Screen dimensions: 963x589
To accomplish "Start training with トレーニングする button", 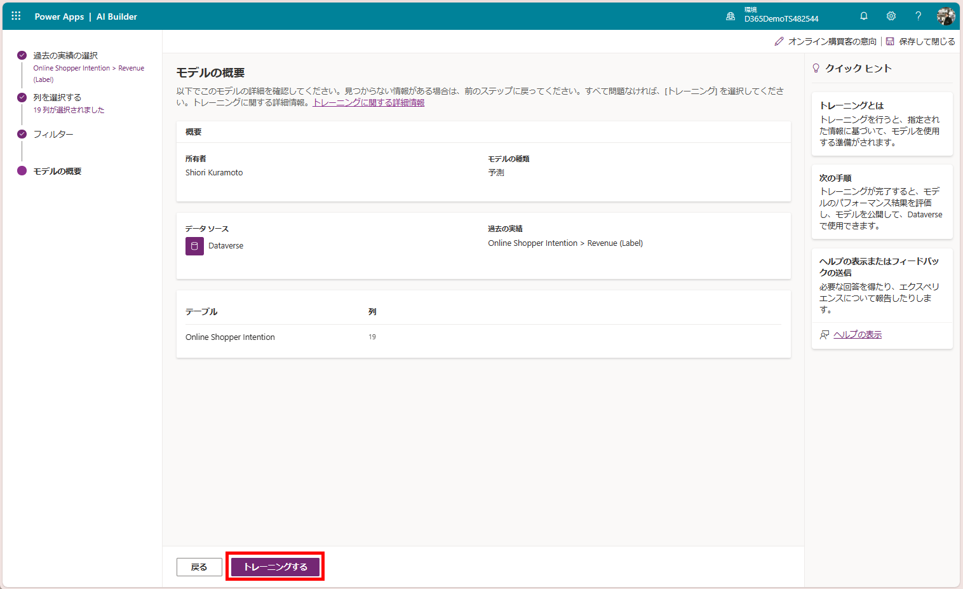I will click(275, 567).
